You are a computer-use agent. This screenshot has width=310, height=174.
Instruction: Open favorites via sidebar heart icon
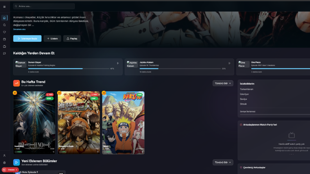[x=4, y=32]
